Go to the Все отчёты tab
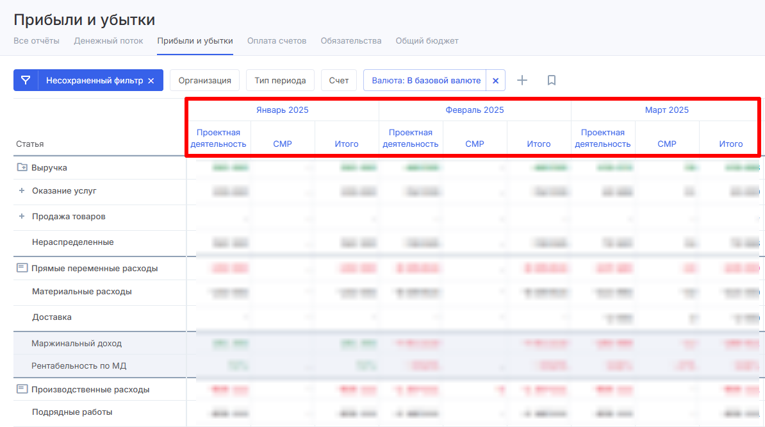765x427 pixels. [x=37, y=41]
